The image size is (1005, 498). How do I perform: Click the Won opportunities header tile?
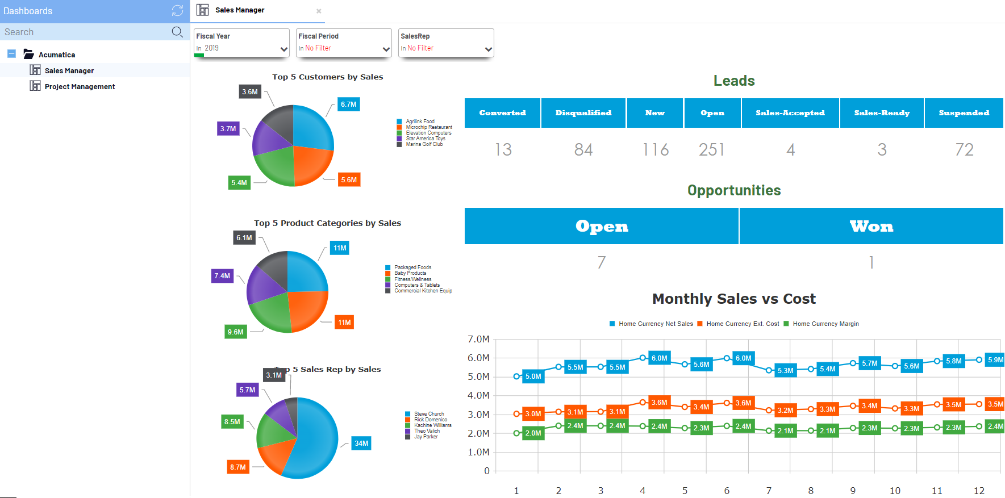871,226
